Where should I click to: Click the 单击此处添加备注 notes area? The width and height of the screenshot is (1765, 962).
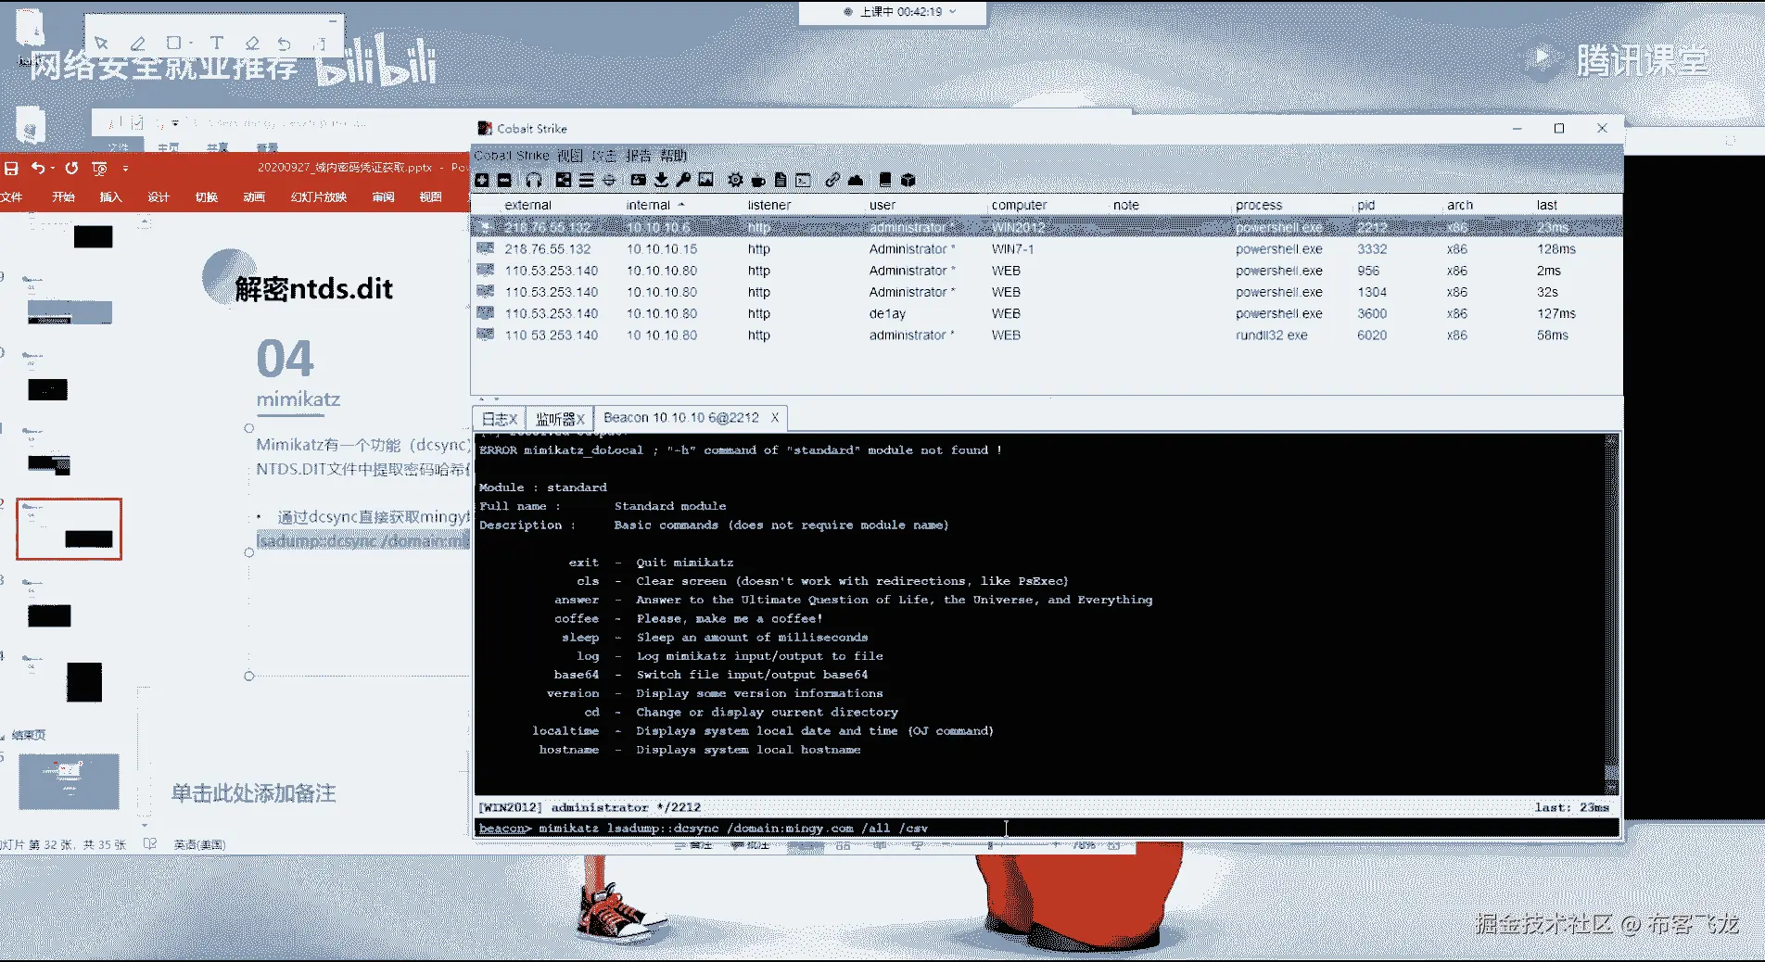253,793
